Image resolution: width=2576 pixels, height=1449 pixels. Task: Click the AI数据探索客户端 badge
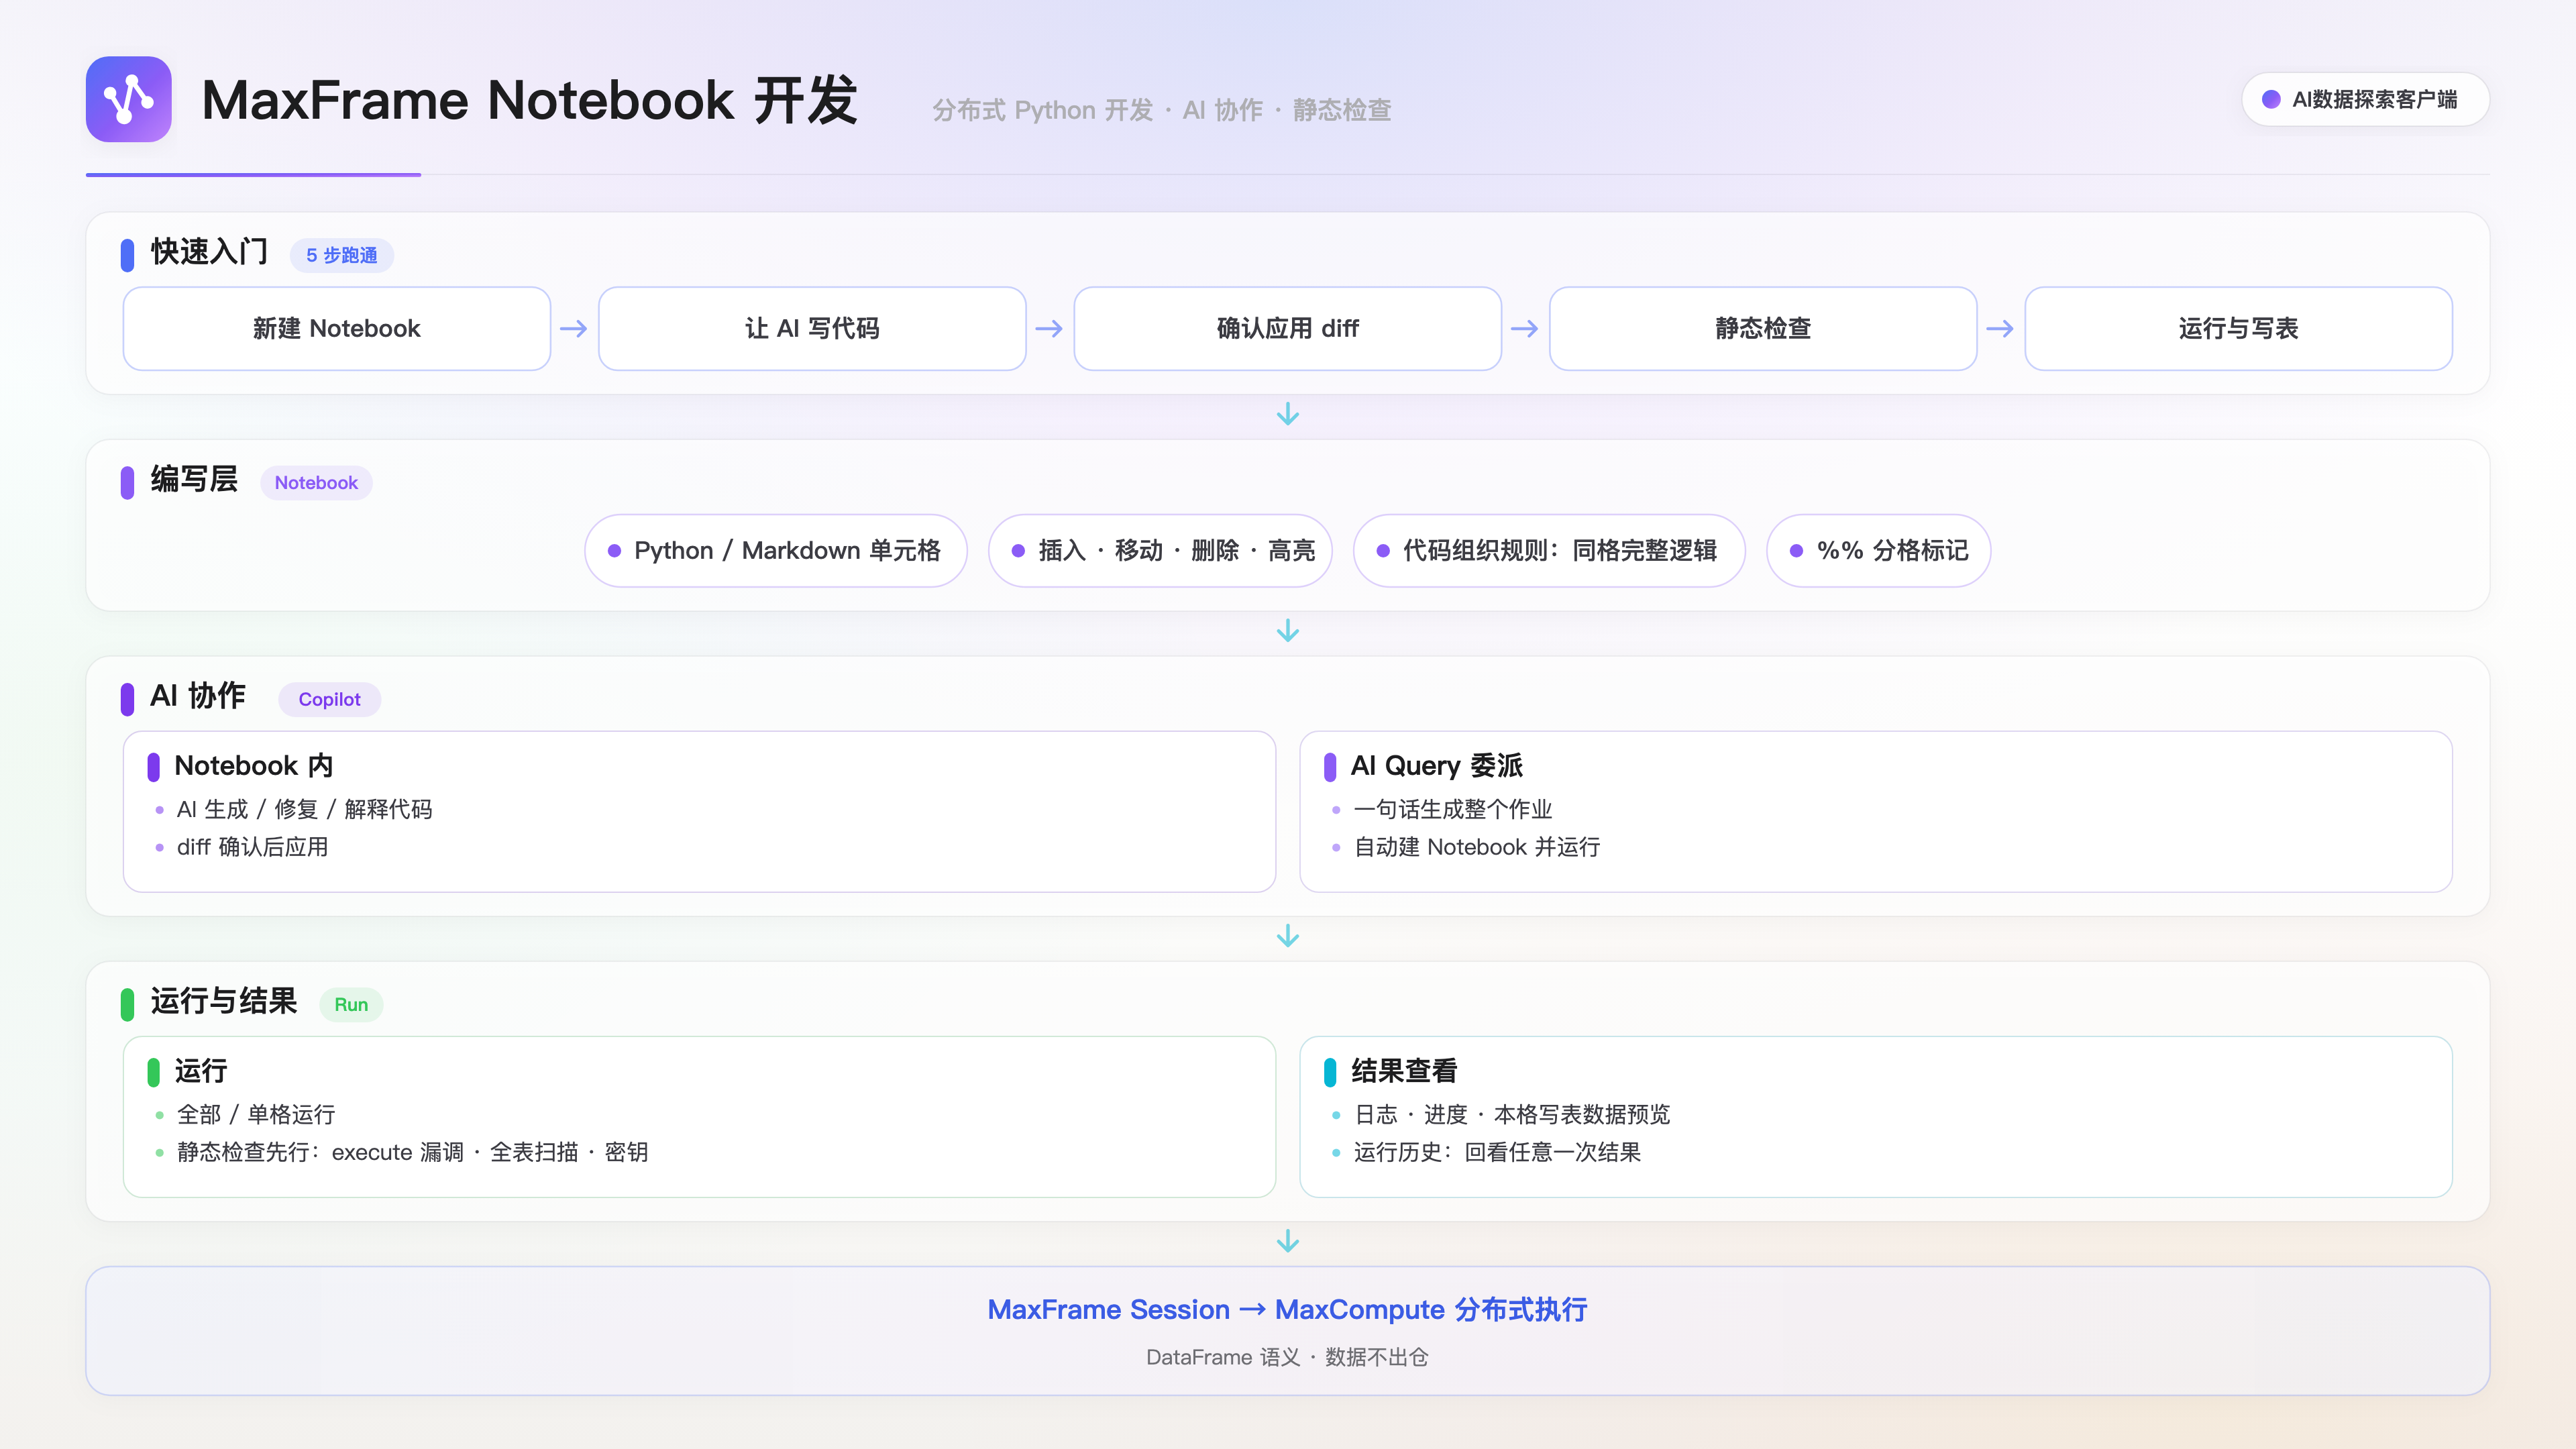tap(2365, 99)
